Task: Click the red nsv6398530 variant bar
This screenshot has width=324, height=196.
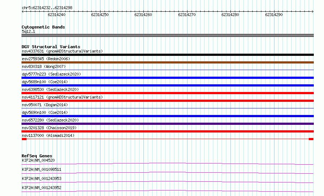Action: (167, 93)
